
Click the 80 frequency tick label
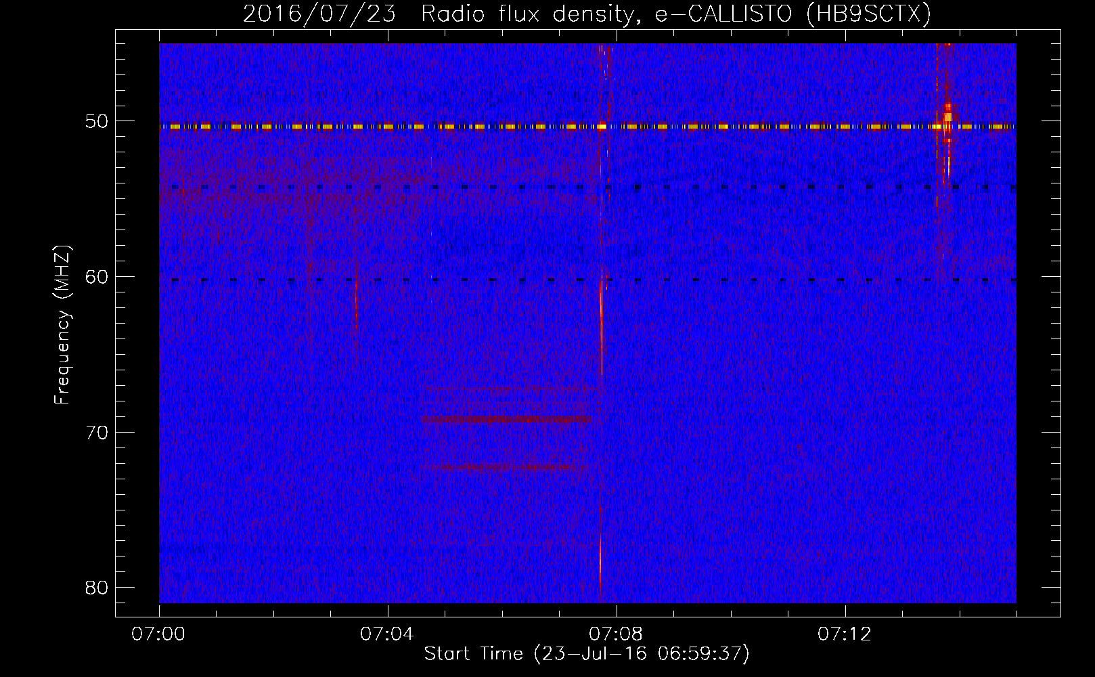(x=97, y=588)
